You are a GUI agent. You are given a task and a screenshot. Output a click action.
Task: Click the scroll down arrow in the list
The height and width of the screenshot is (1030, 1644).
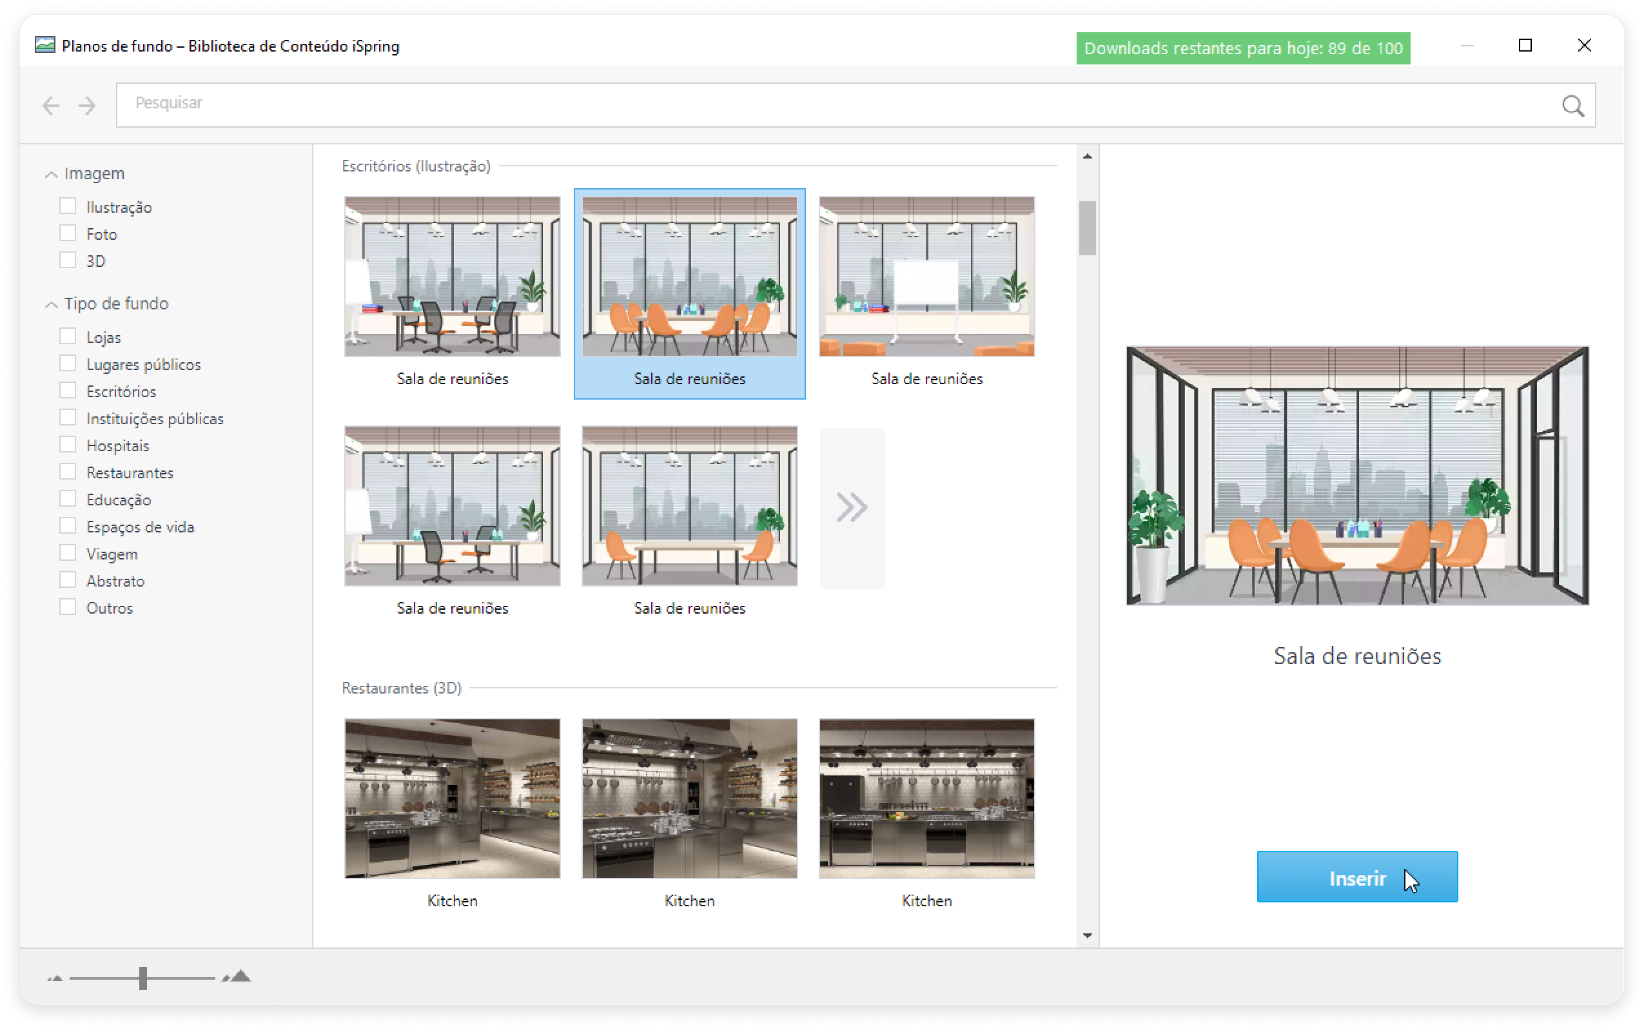click(x=1088, y=936)
